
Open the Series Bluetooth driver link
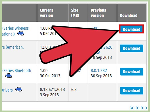(16, 70)
